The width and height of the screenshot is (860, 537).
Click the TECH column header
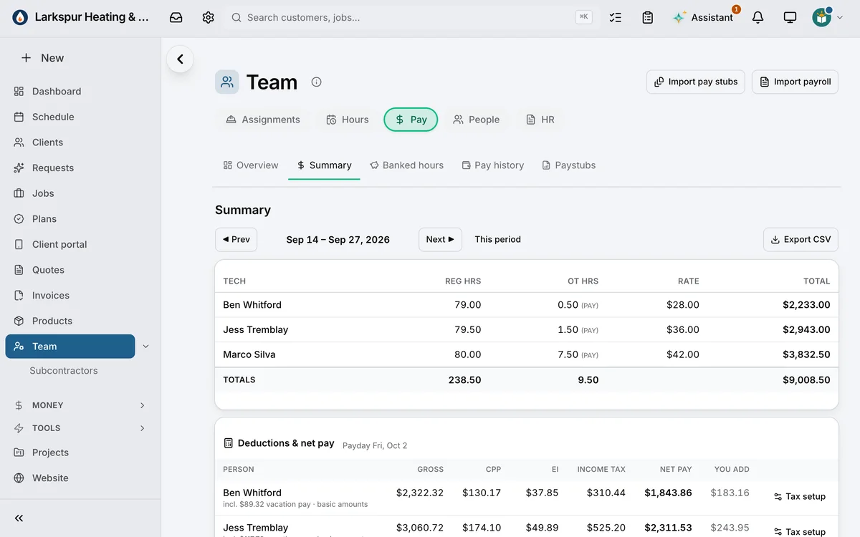234,281
